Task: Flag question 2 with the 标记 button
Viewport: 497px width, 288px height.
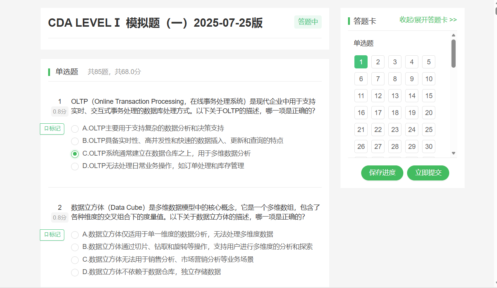Action: (52, 235)
